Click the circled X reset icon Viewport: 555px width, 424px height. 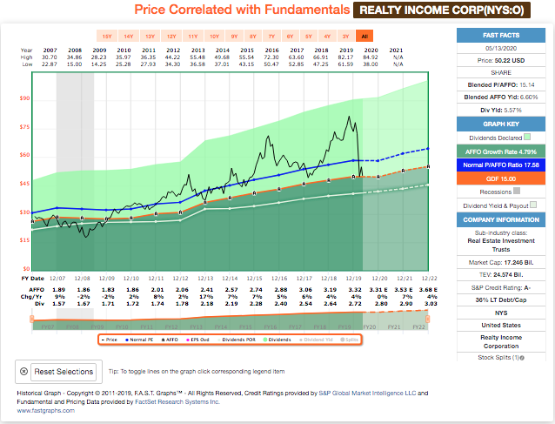[x=23, y=372]
